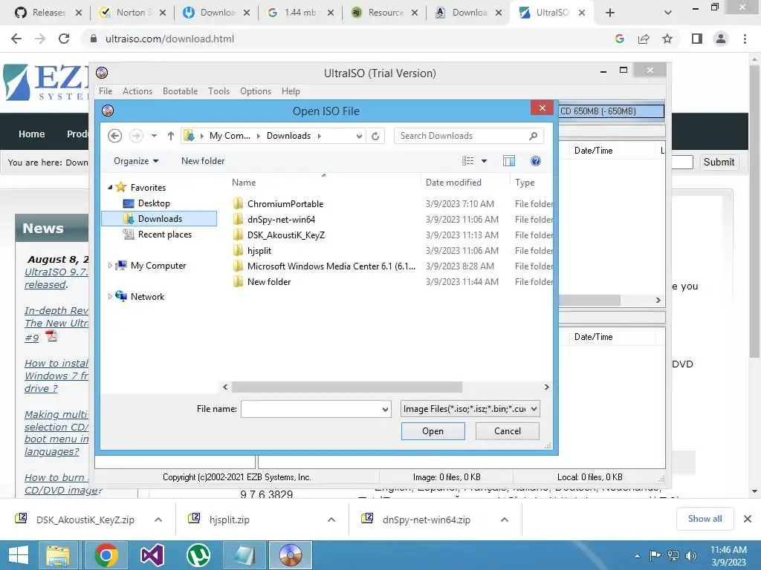Bookmark this page with star icon
This screenshot has height=570, width=761.
point(668,39)
